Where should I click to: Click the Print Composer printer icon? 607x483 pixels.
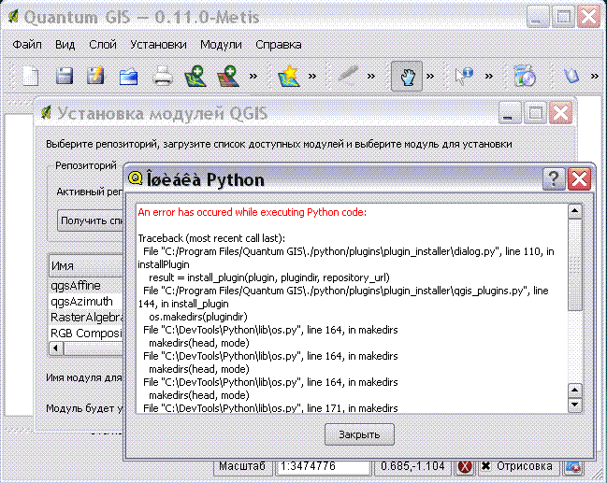pyautogui.click(x=163, y=77)
